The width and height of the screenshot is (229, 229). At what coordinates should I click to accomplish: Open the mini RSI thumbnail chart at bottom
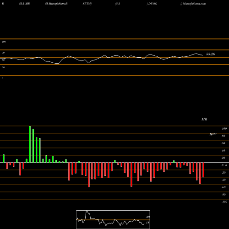[x=113, y=219]
